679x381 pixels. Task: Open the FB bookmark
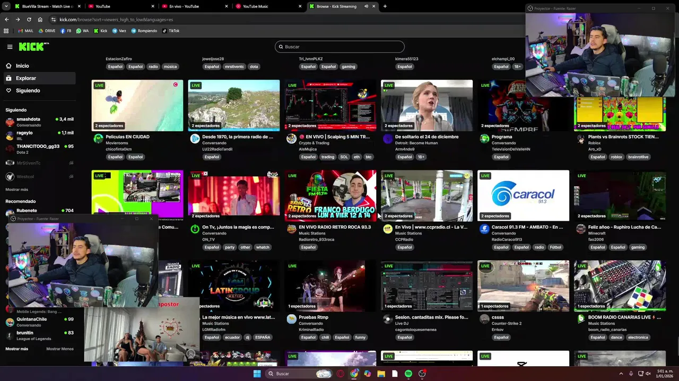click(x=66, y=31)
